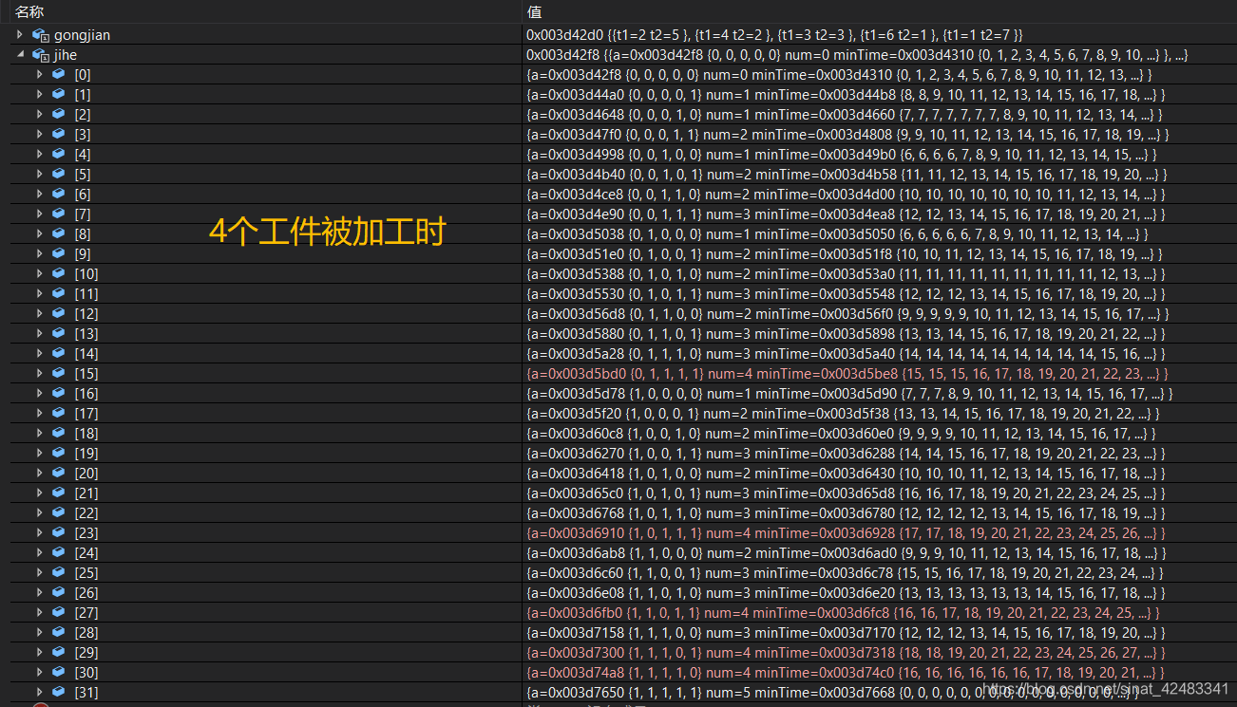Select value of [7] a=0x003d4e90 num=3

(847, 214)
